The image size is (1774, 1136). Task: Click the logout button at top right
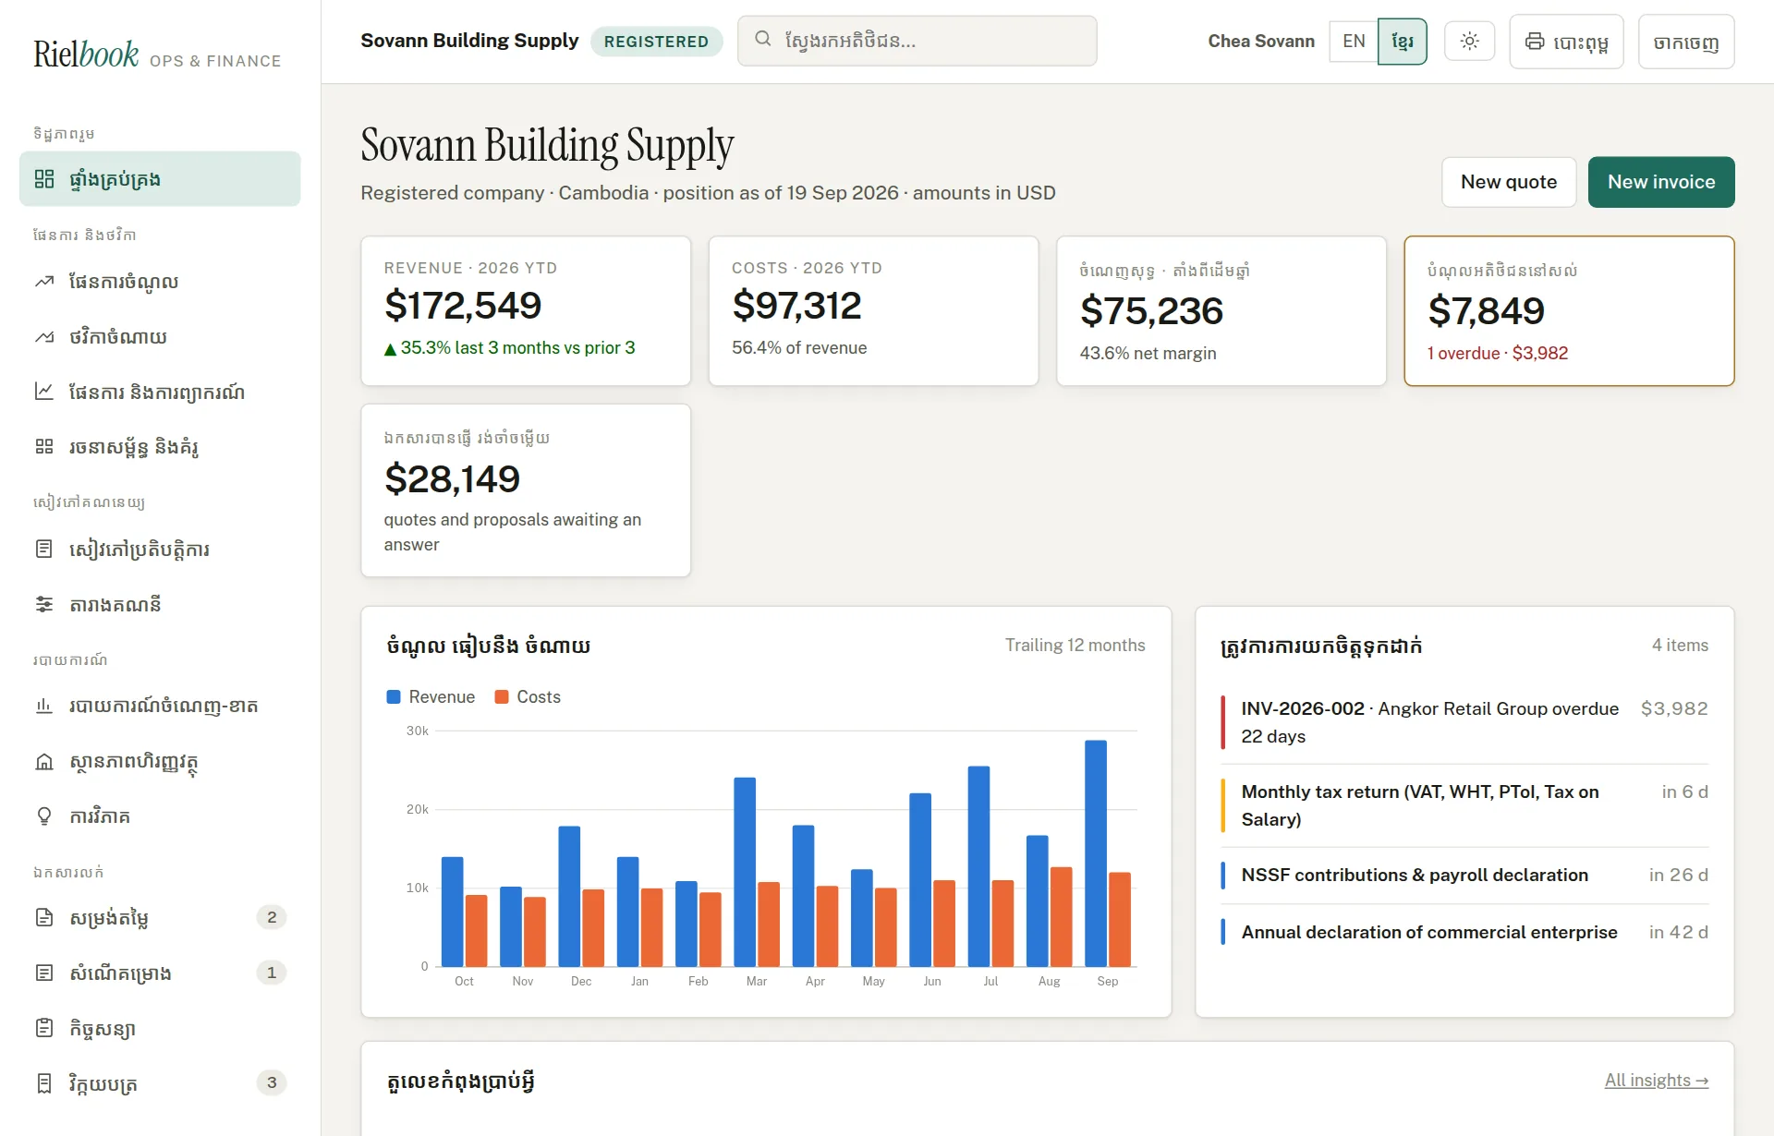1686,42
